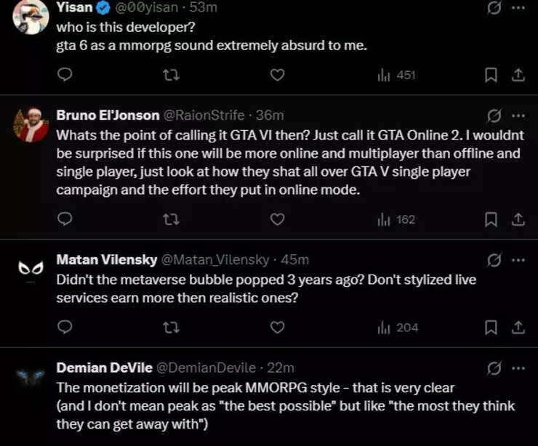Like Matan Vilensky's tweet
The width and height of the screenshot is (538, 446).
(x=277, y=328)
